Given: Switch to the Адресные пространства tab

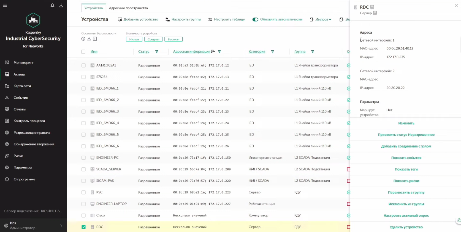Looking at the screenshot, I should [128, 8].
